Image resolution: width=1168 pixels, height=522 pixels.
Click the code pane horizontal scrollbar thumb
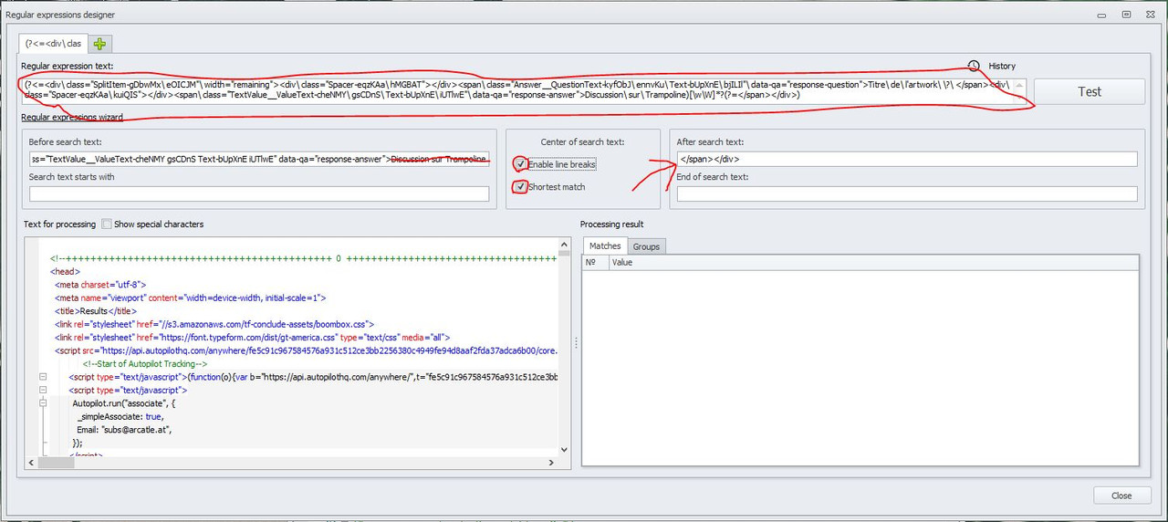[56, 464]
